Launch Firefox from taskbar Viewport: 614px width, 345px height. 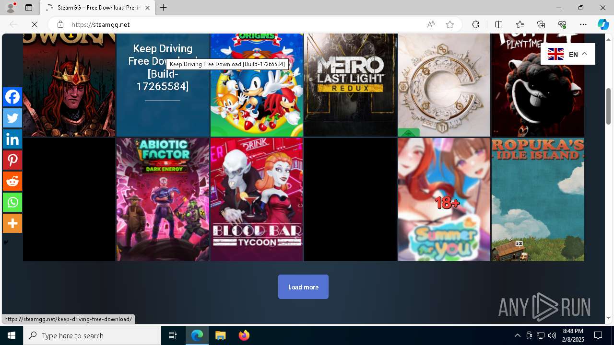click(x=244, y=335)
